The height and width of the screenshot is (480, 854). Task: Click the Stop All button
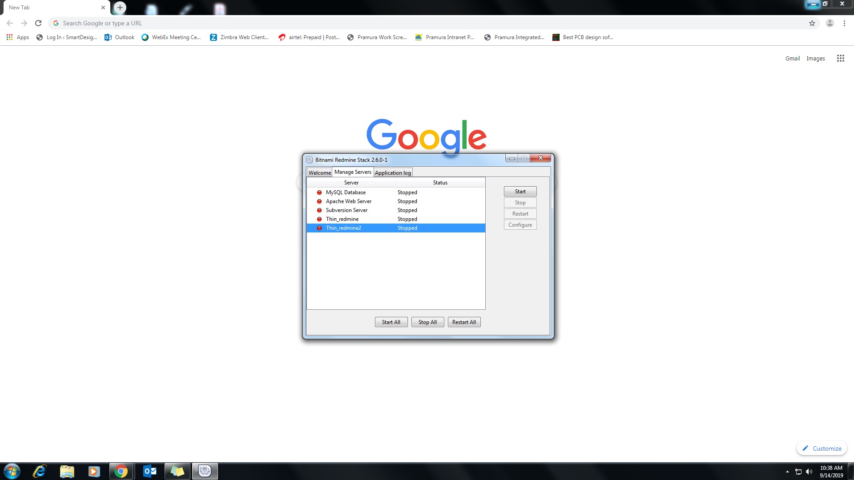click(x=427, y=322)
